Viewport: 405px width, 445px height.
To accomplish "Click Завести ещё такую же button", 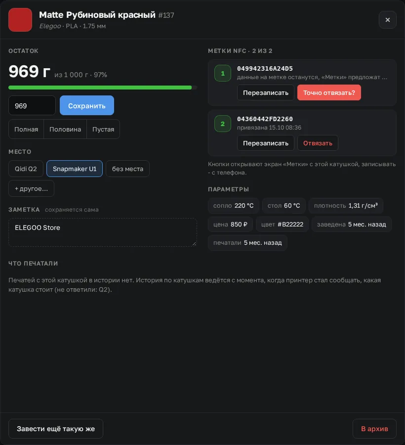I will click(x=56, y=429).
